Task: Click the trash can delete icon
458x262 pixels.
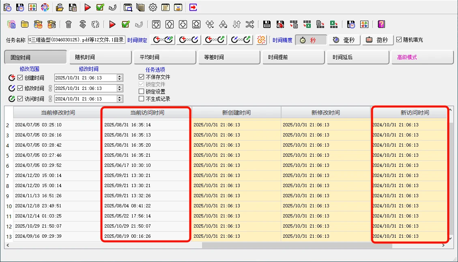Action: pyautogui.click(x=69, y=24)
